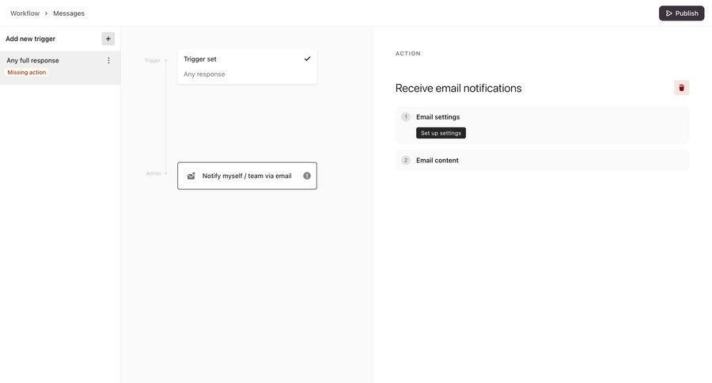Expand the Email content step
The width and height of the screenshot is (712, 383).
[x=542, y=161]
